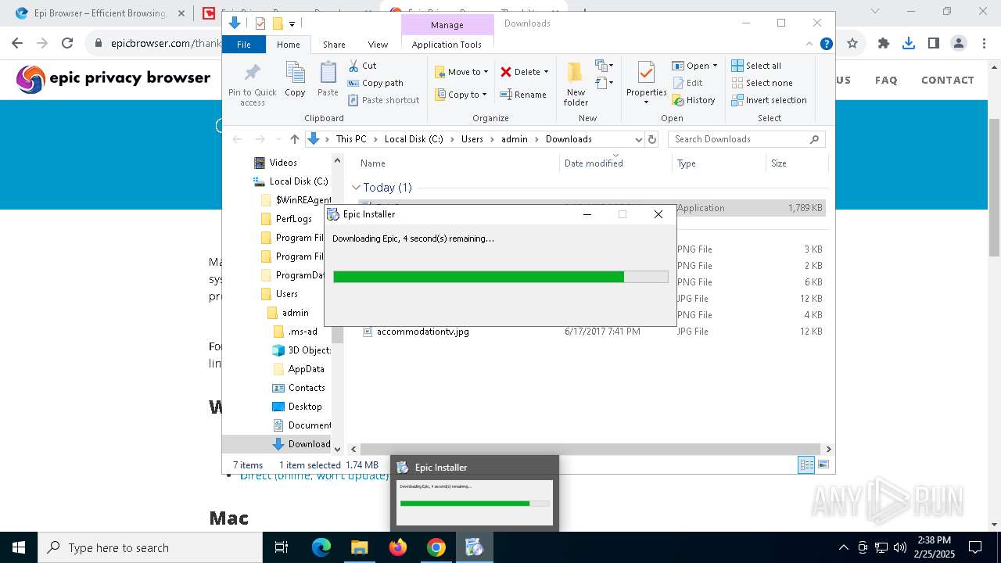
Task: Expand the Delete dropdown arrow
Action: pos(546,72)
